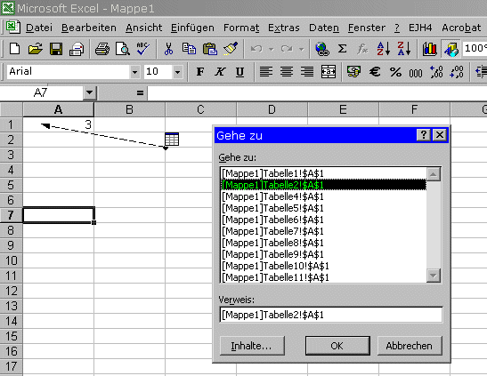Viewport: 487px width, 376px height.
Task: Open the Extras menu
Action: (284, 28)
